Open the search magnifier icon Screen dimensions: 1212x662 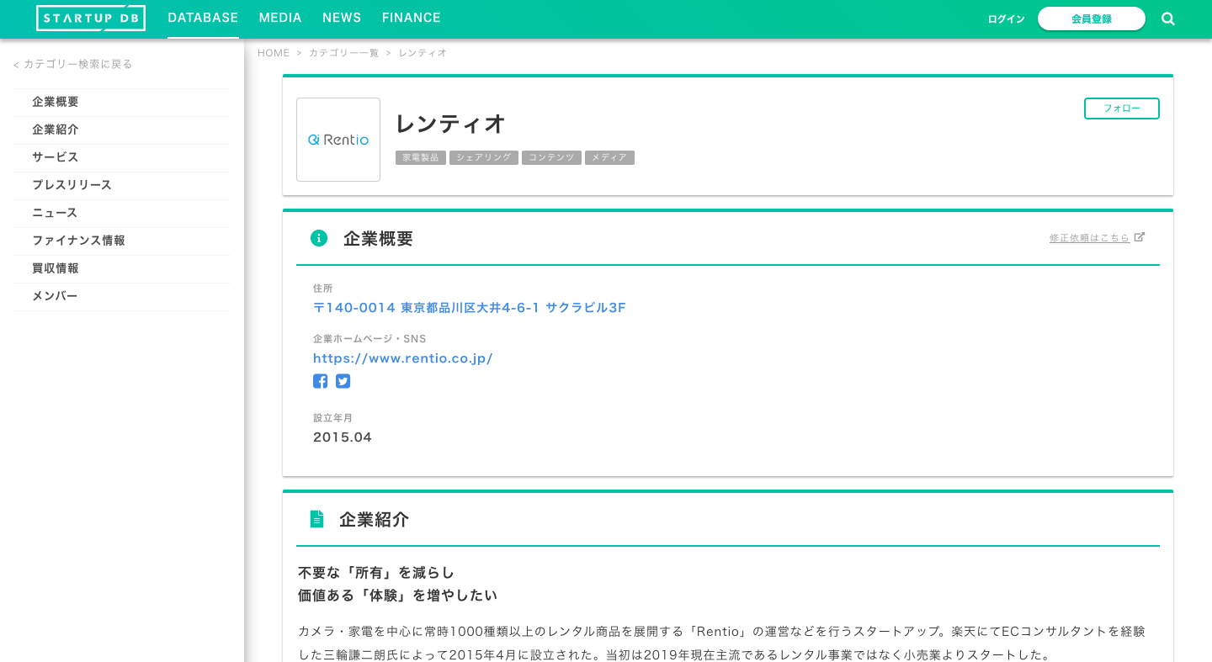click(1168, 18)
